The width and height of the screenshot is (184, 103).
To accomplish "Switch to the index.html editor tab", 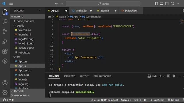I will (131, 11).
